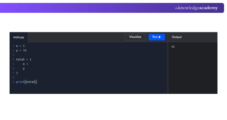The image size is (227, 120).
Task: Click line number 9 in gutter
Action: pyautogui.click(x=13, y=82)
